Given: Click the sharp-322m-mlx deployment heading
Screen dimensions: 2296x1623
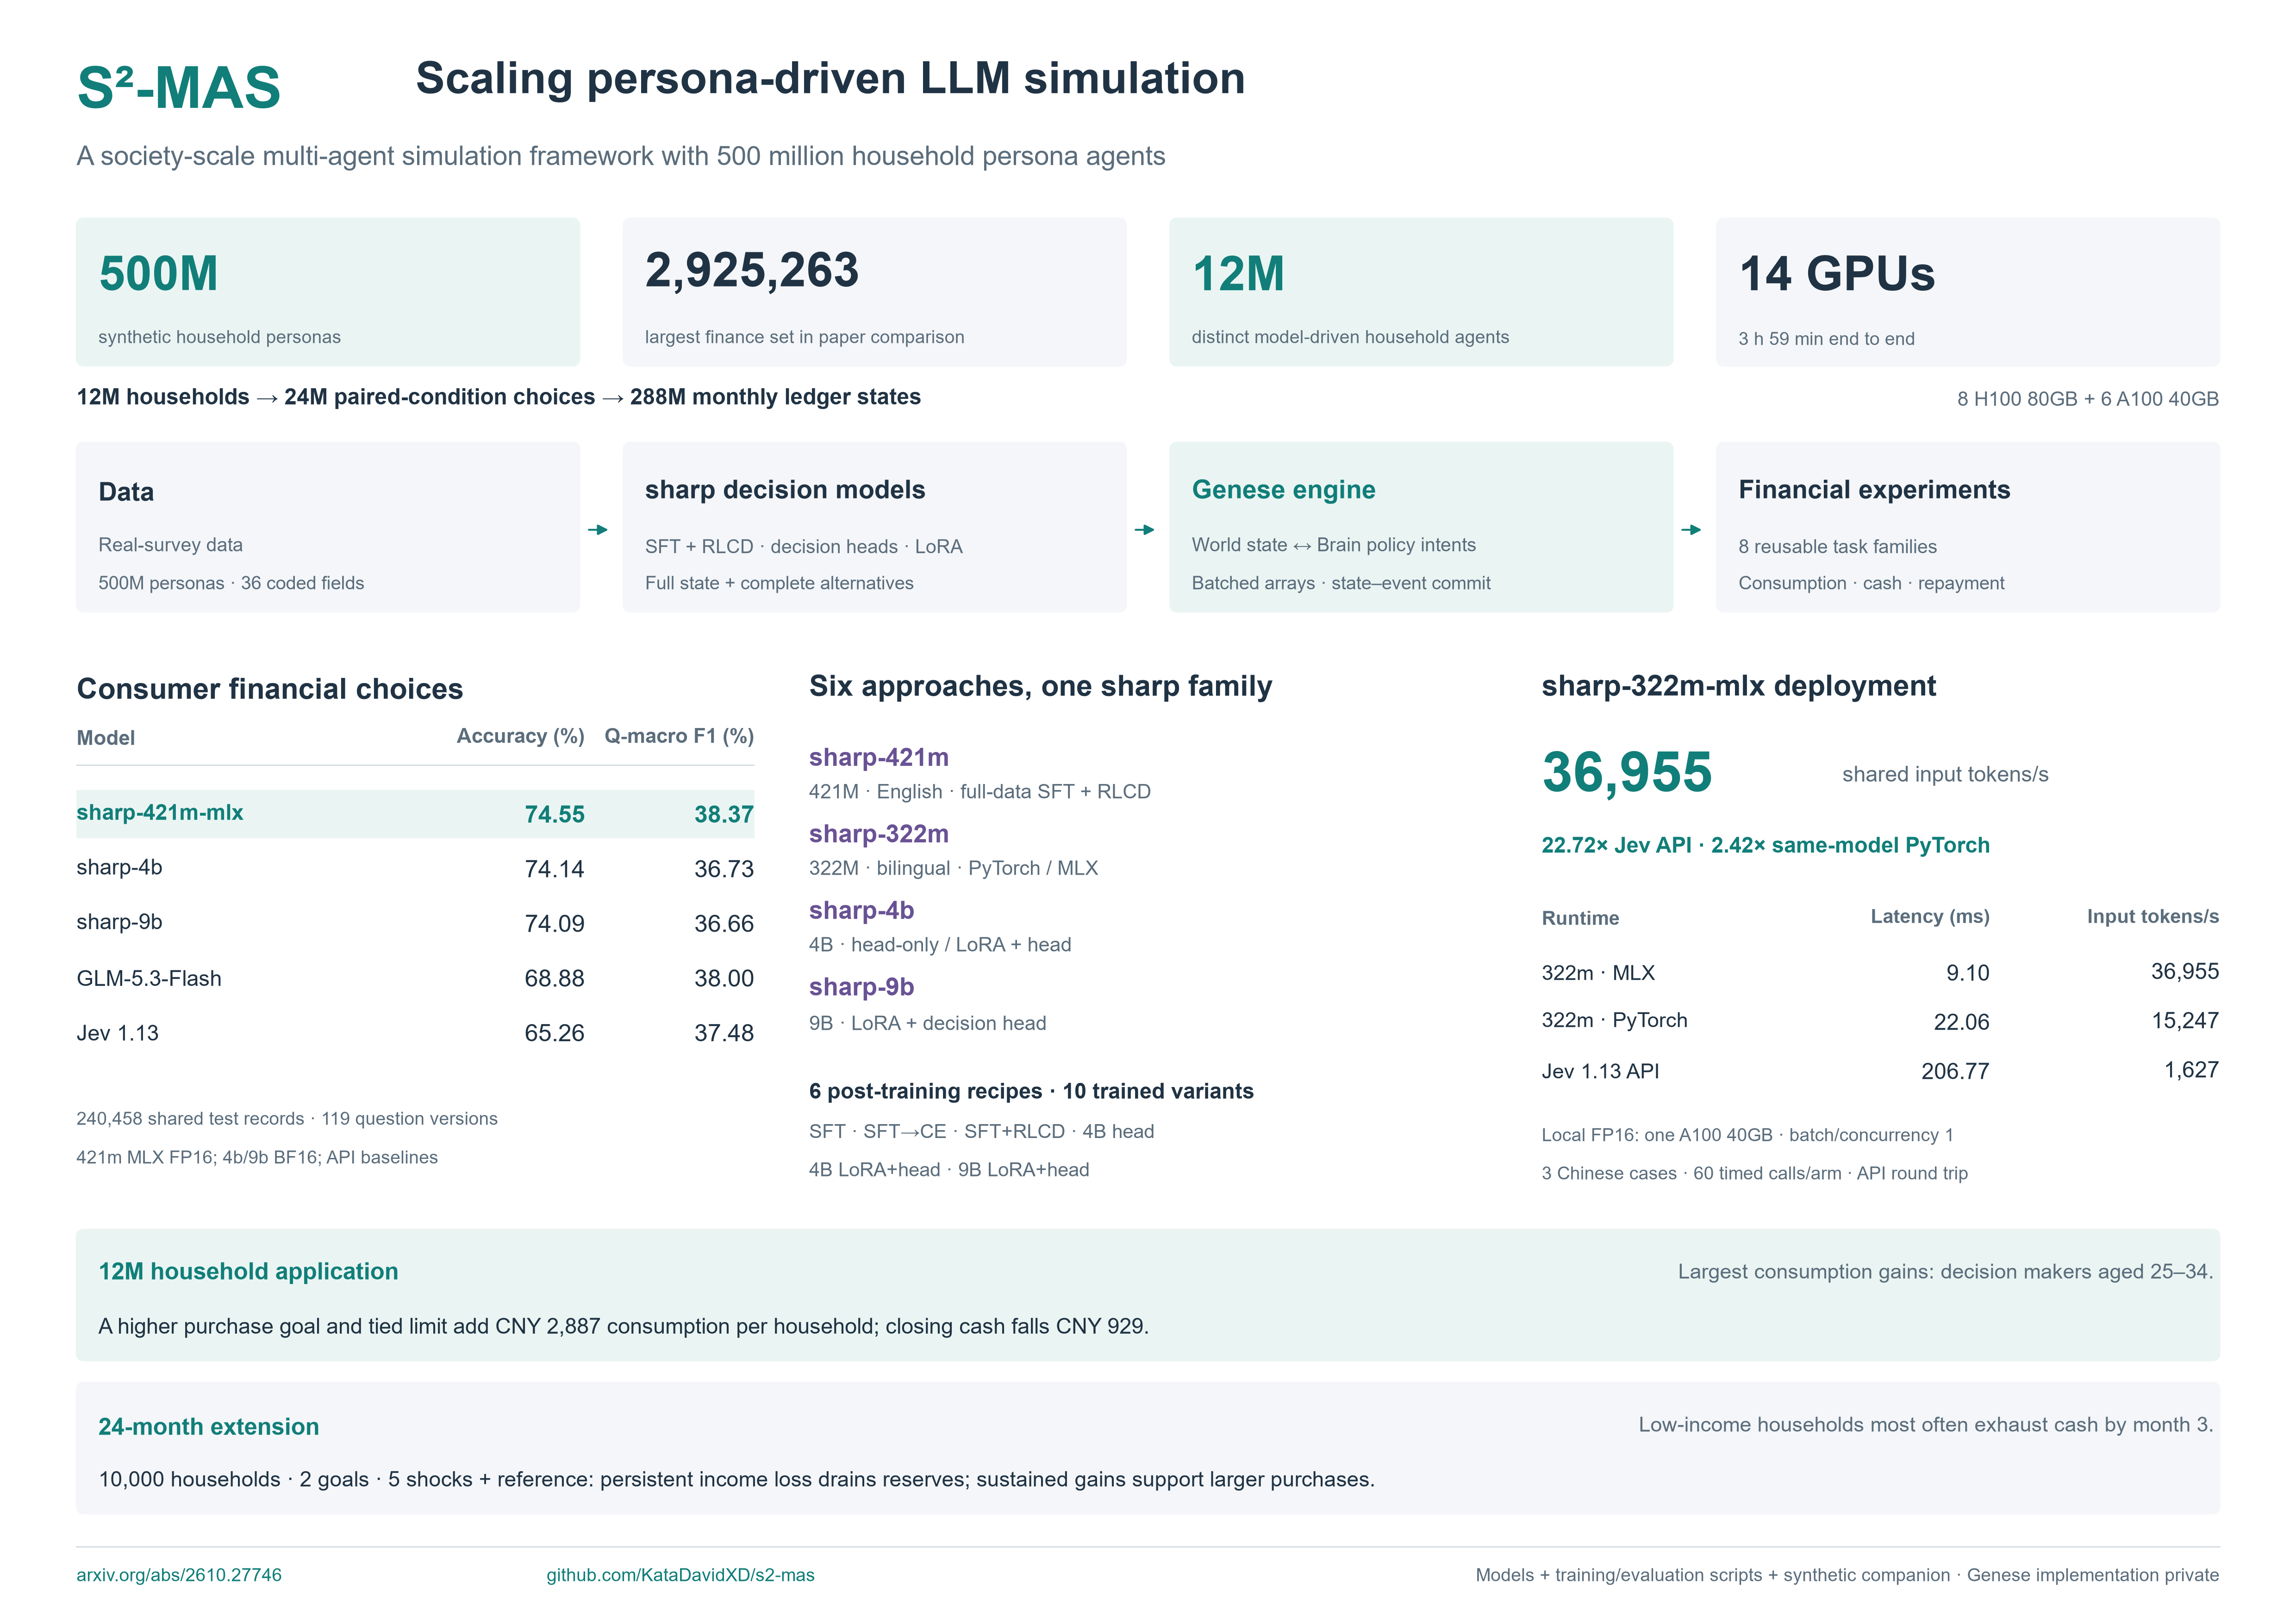Looking at the screenshot, I should (1739, 686).
